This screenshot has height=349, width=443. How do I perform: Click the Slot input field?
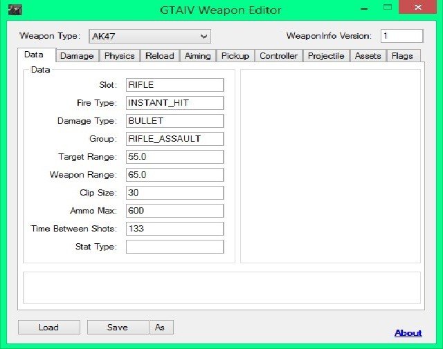click(x=174, y=85)
